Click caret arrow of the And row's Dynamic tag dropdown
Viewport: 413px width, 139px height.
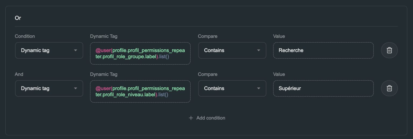[x=76, y=88]
